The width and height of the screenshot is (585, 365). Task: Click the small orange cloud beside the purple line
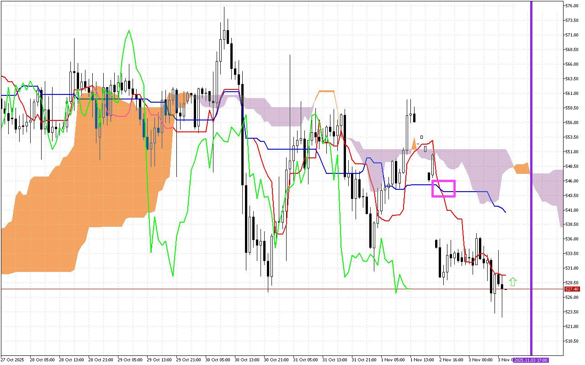521,169
